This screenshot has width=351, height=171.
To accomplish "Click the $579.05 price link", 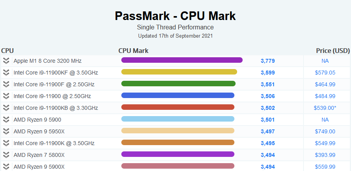I will pyautogui.click(x=325, y=73).
